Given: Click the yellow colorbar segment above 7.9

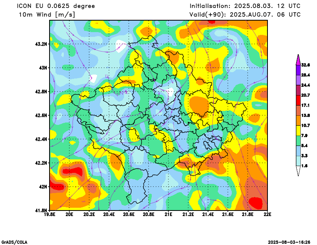Looking at the screenshot, I should click(298, 131).
